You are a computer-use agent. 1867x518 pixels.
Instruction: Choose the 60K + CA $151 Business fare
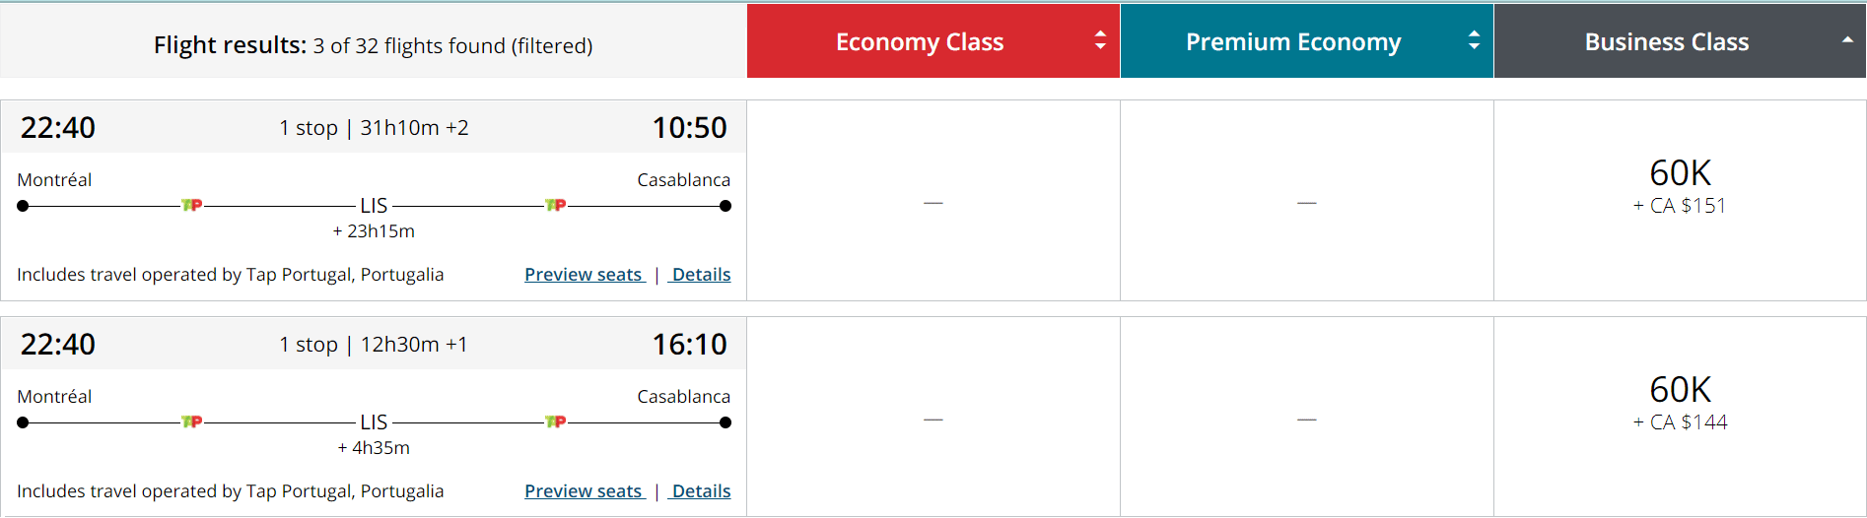click(x=1680, y=186)
